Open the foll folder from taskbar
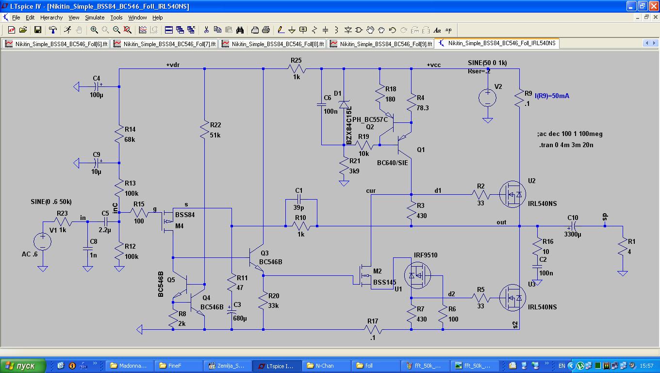 pos(376,366)
